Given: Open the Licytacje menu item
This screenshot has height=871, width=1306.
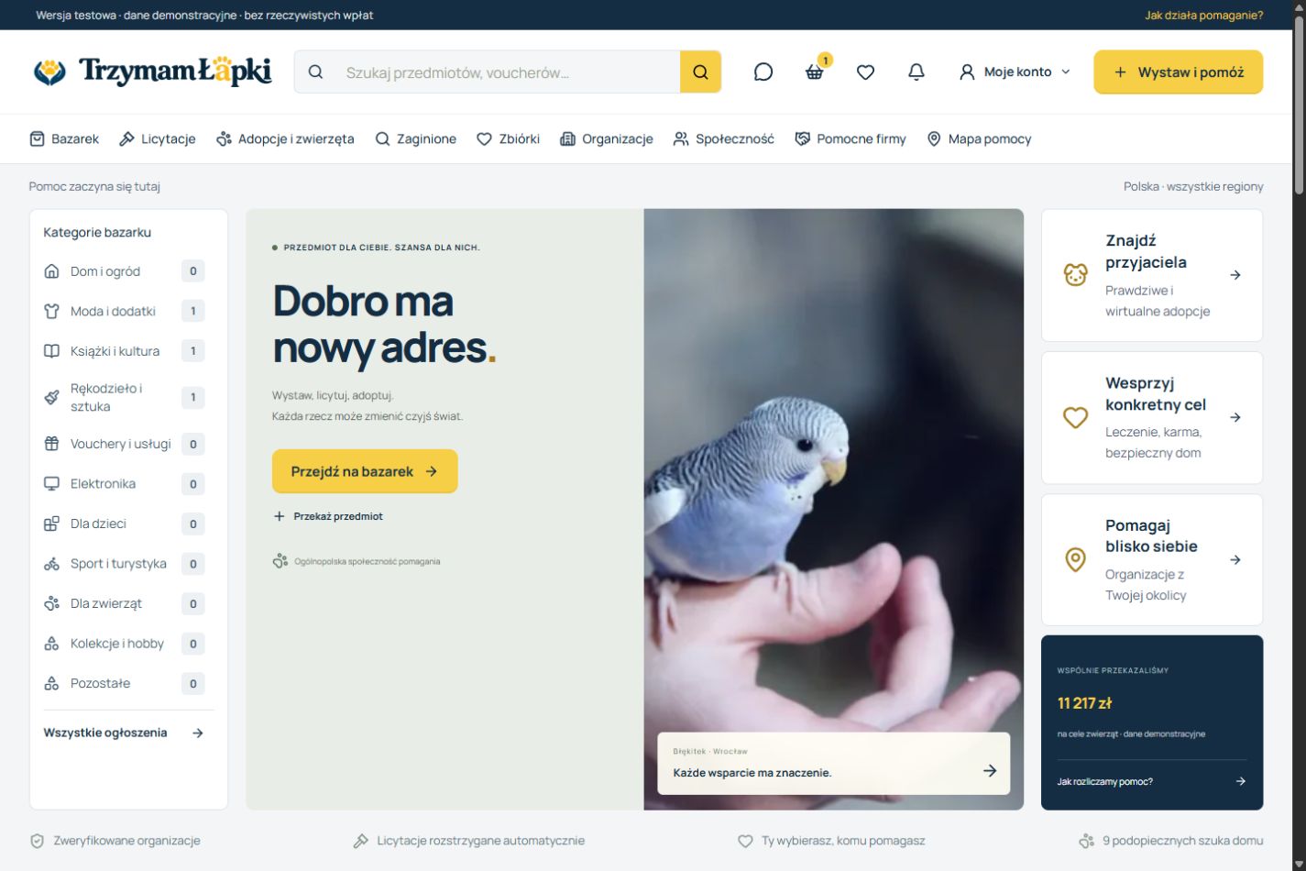Looking at the screenshot, I should pos(158,138).
